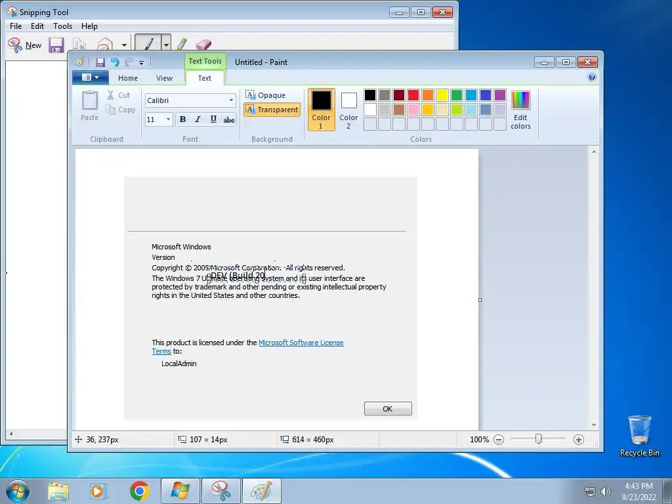Pick the green color swatch
Screen dimensions: 672x504
pos(457,95)
